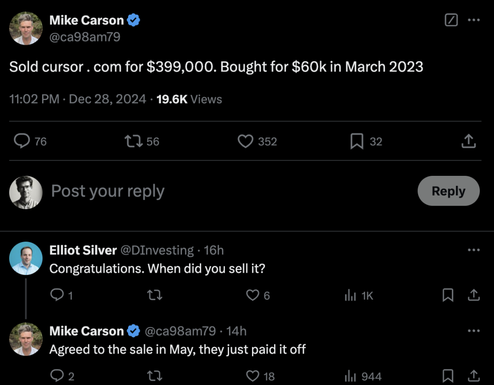
Task: Bookmark Elliot Silver's reply
Action: point(448,295)
